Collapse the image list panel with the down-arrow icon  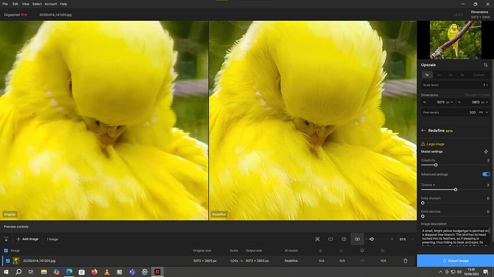click(6, 239)
